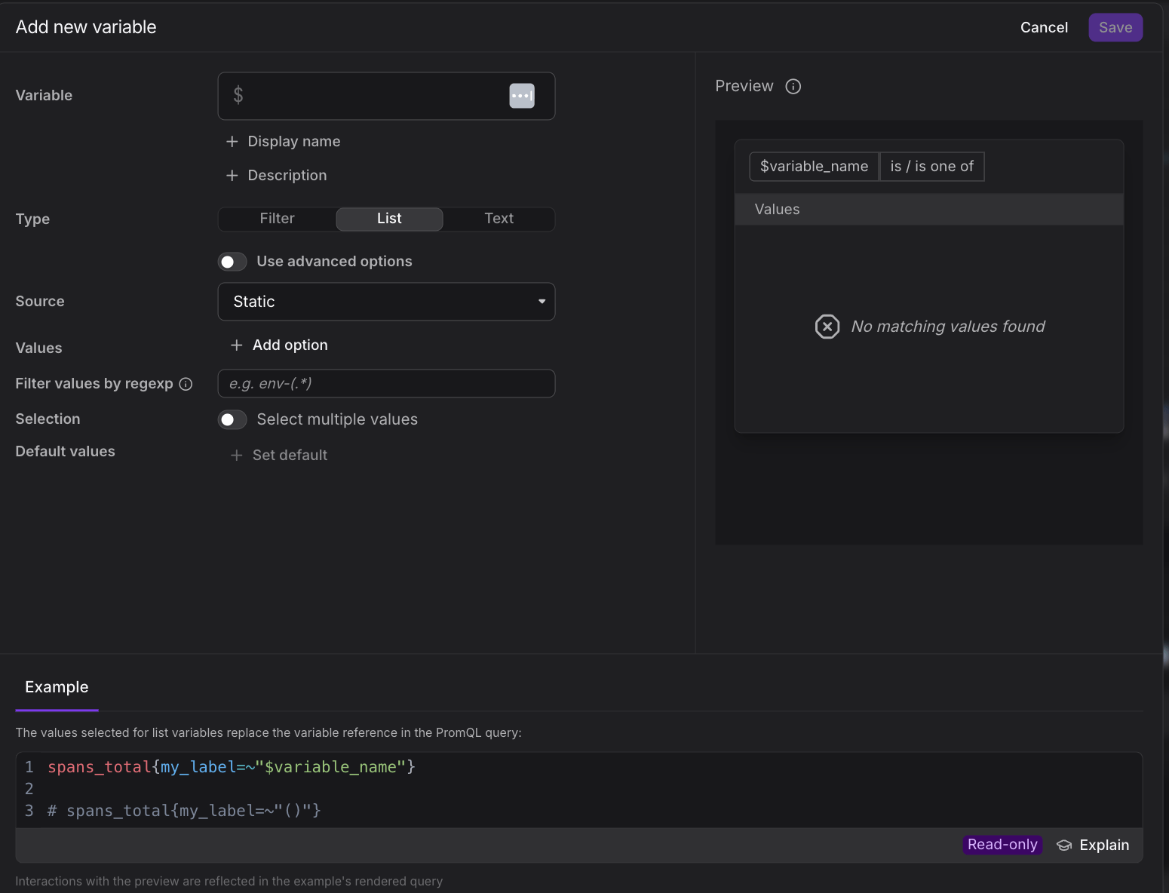
Task: Click the 'Selection' label
Action: click(x=48, y=419)
